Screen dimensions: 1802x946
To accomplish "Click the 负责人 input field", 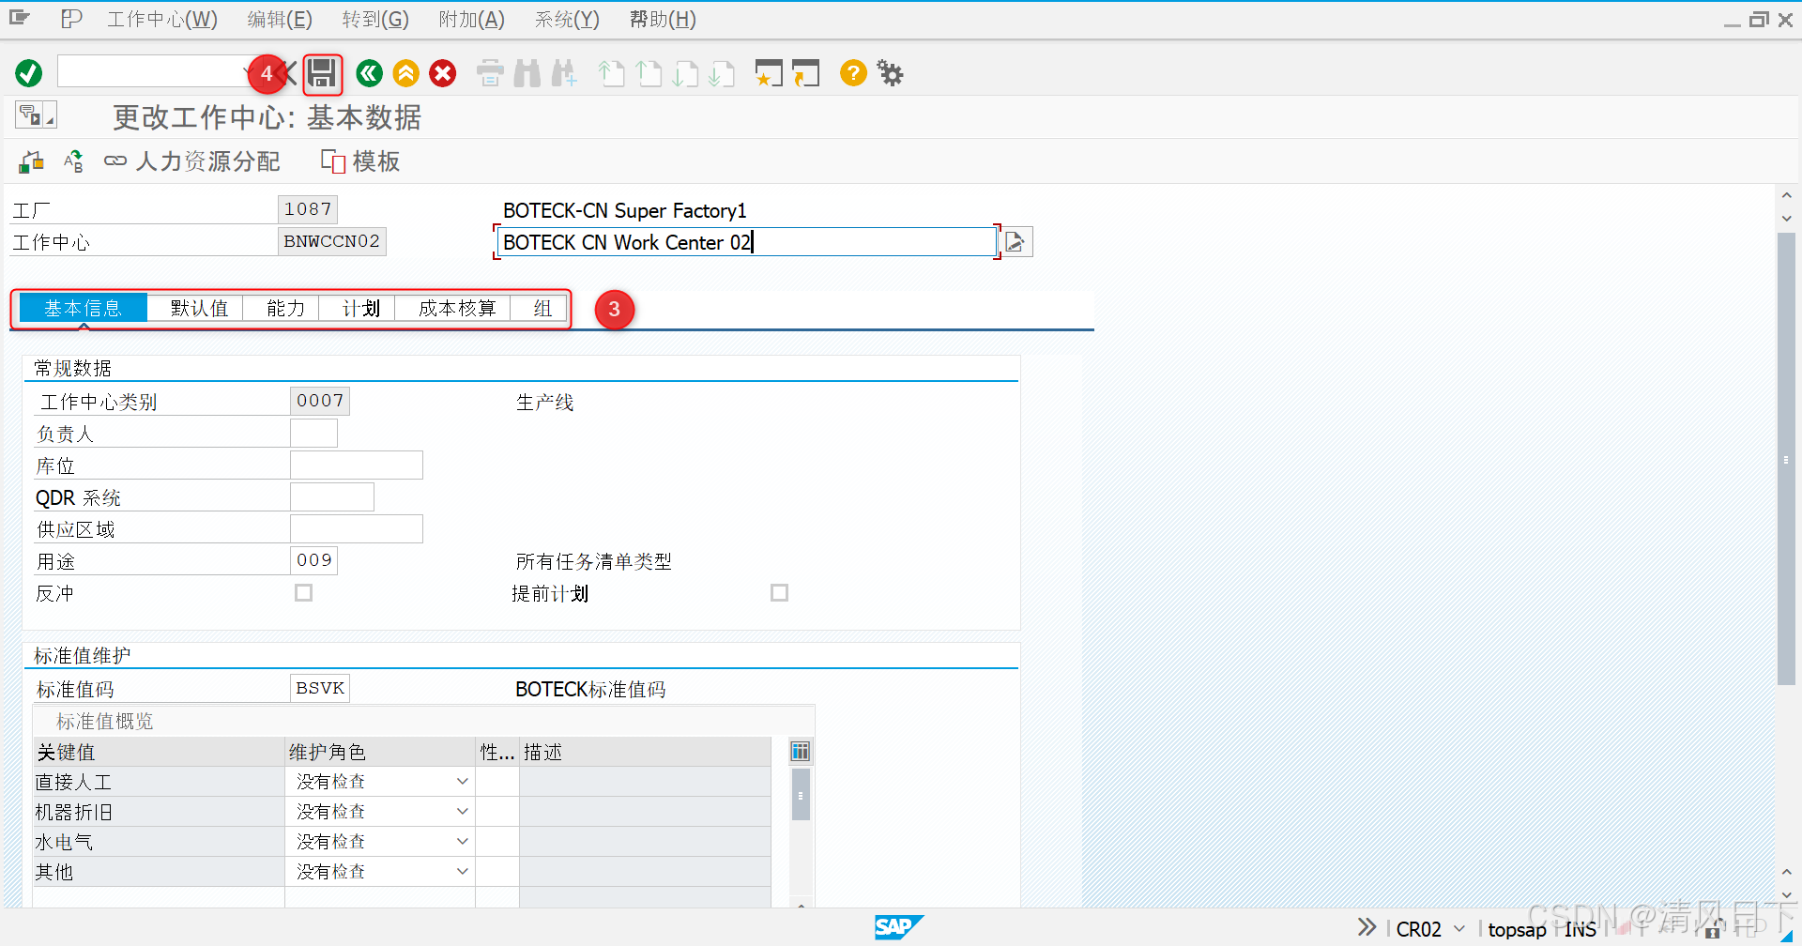I will (313, 434).
